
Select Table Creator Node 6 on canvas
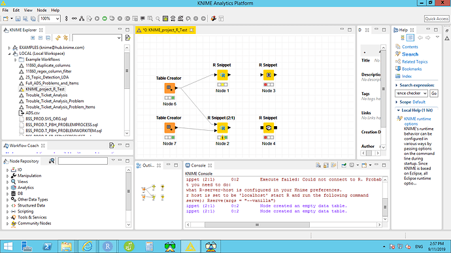tap(170, 88)
